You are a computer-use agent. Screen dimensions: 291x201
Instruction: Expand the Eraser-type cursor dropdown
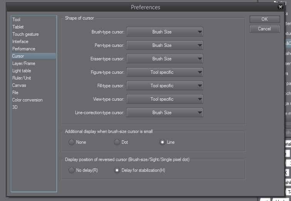(164, 59)
